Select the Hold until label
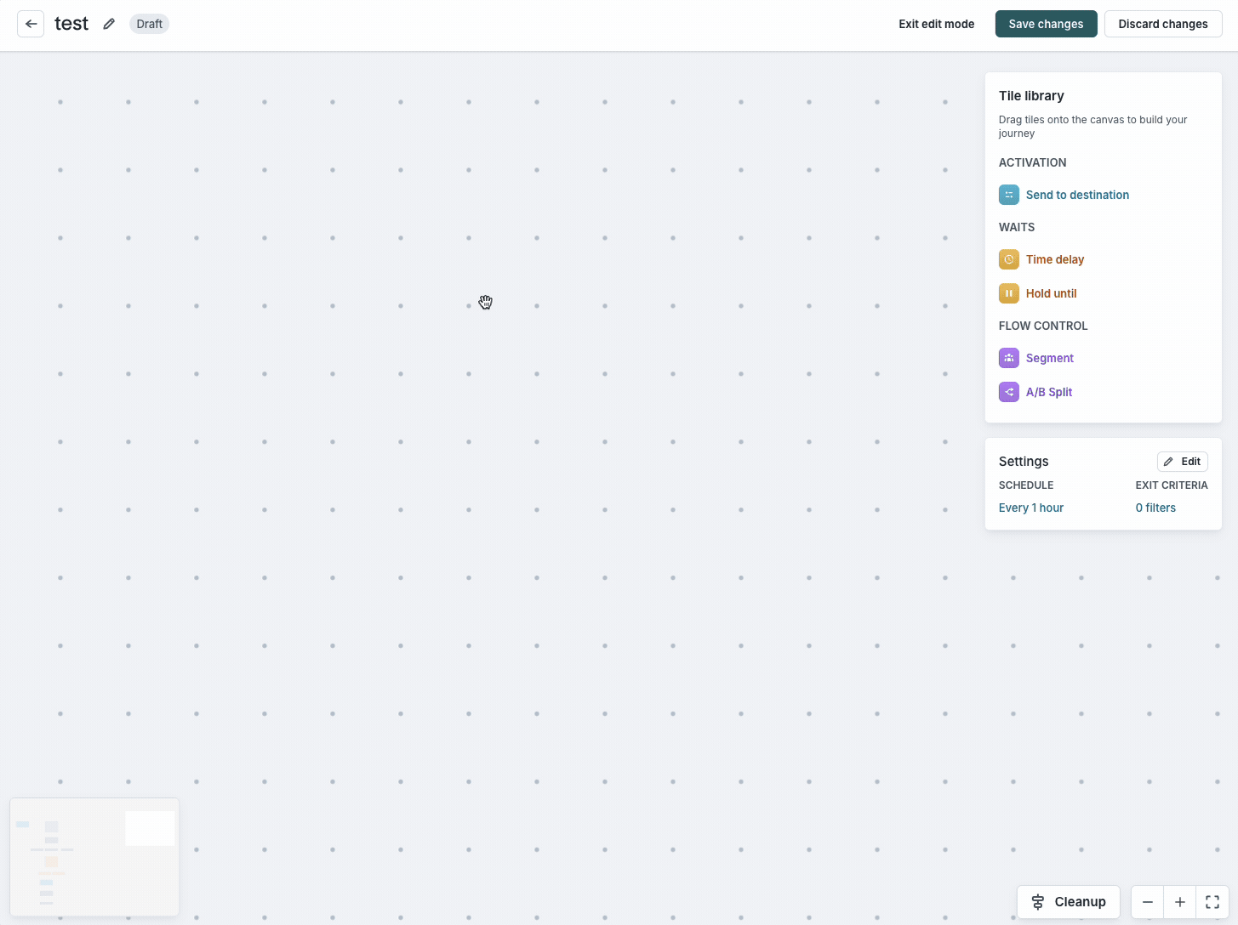1238x925 pixels. pyautogui.click(x=1052, y=293)
